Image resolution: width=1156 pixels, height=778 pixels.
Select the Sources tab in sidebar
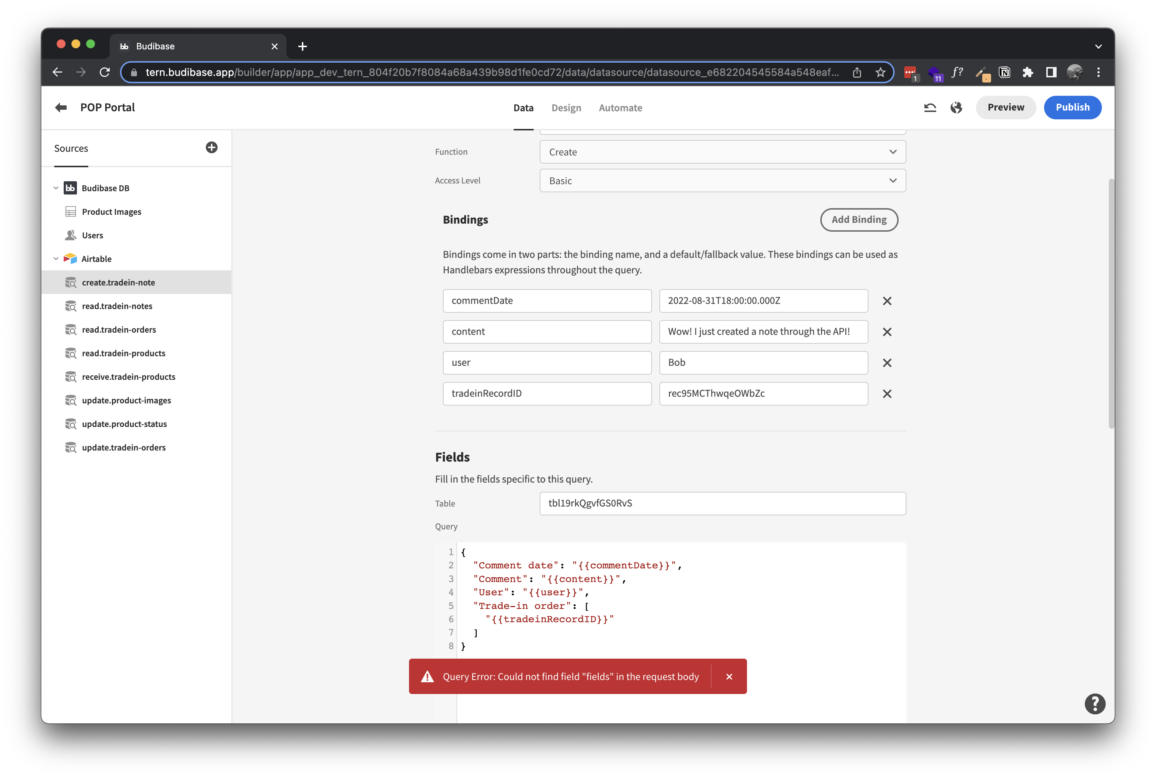(x=71, y=148)
